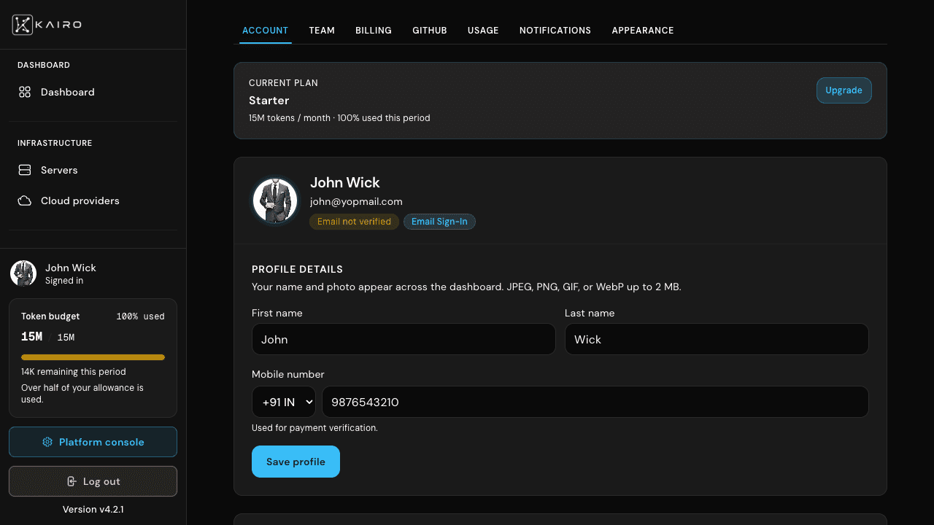The height and width of the screenshot is (525, 934).
Task: Click the token budget progress bar
Action: click(93, 357)
